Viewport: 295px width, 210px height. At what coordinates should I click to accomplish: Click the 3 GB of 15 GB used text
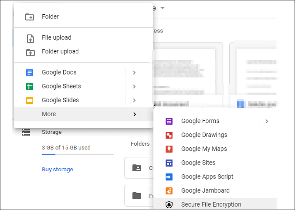(x=66, y=148)
